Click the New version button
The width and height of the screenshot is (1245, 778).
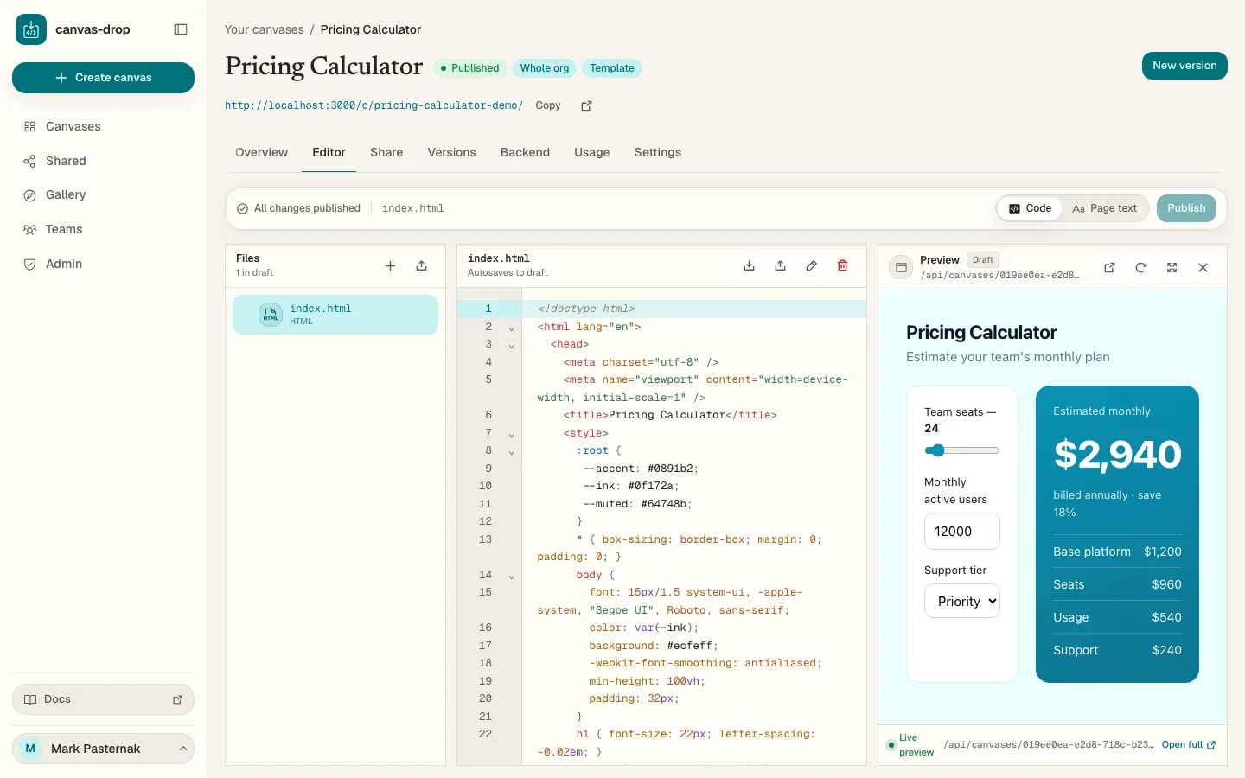[1184, 66]
